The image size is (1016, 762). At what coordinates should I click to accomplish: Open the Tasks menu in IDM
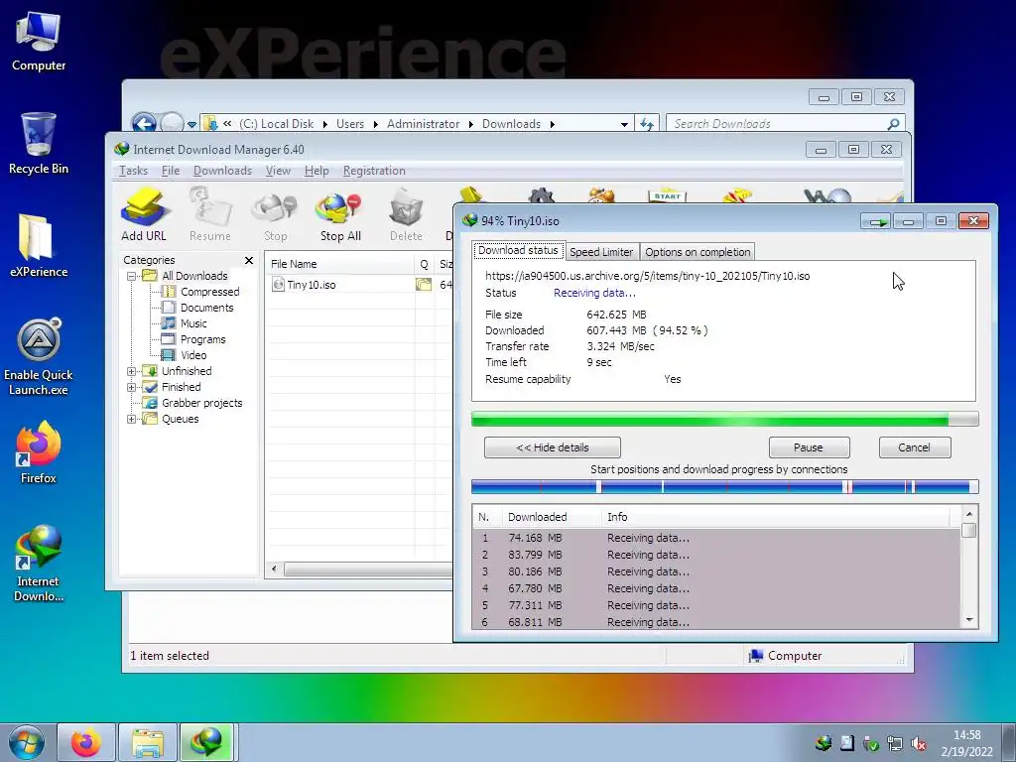pos(134,171)
